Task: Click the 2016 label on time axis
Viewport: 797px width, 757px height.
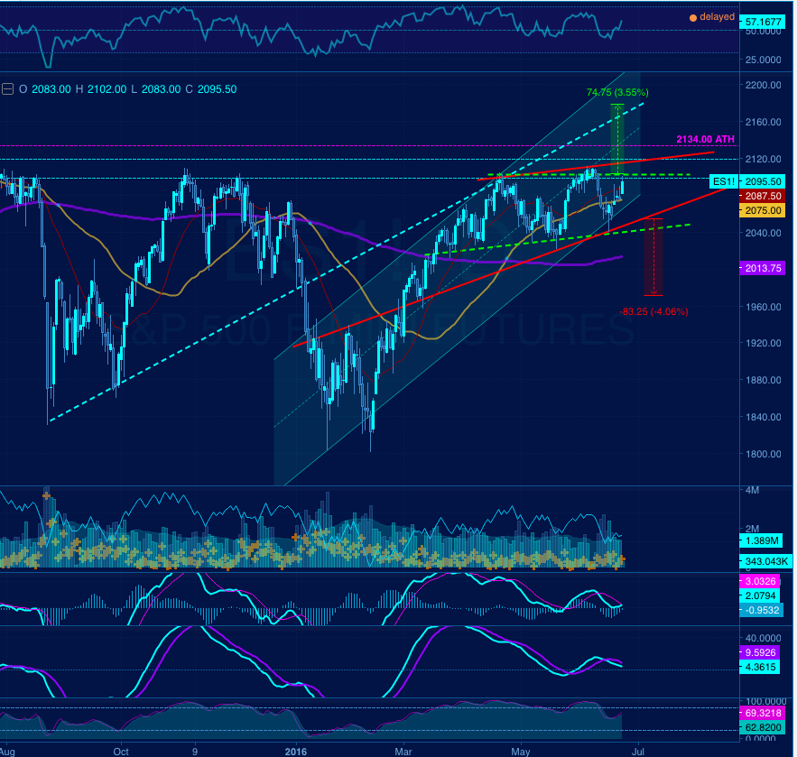Action: click(x=296, y=752)
